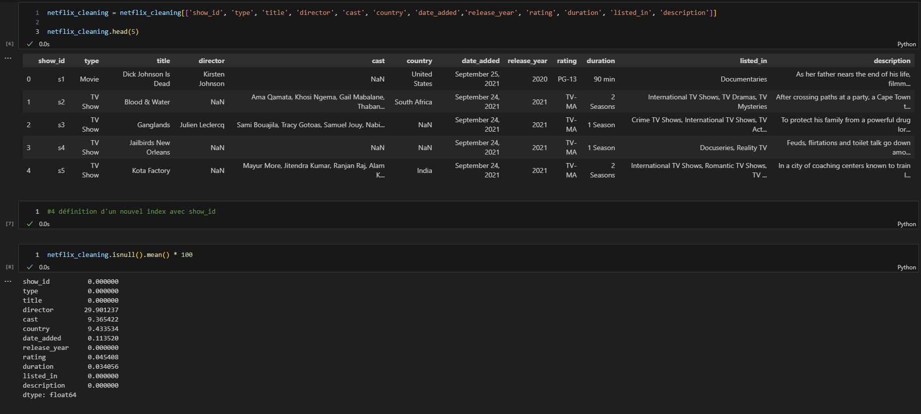Click the director column header
921x414 pixels.
[x=211, y=61]
